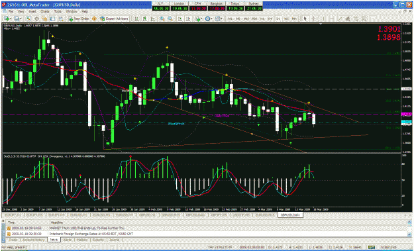Show the Market Watch window
Image resolution: width=414 pixels, height=251 pixels.
click(x=28, y=19)
